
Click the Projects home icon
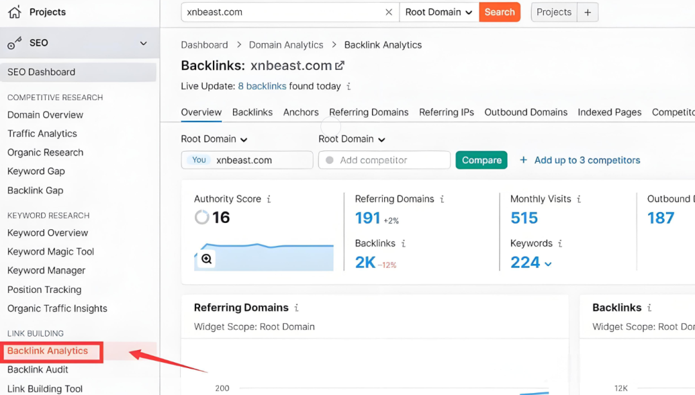pos(14,12)
